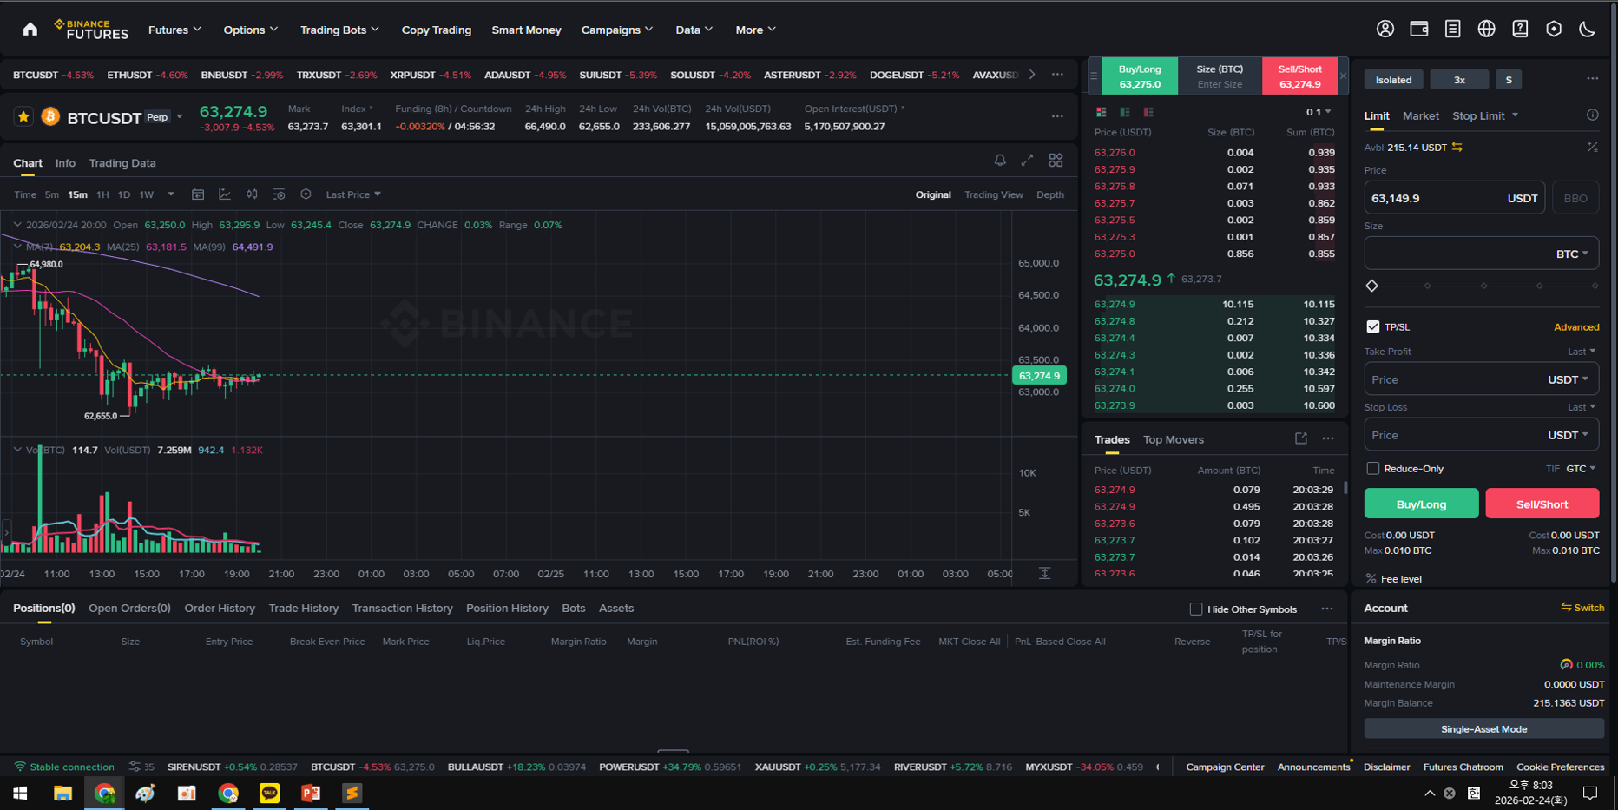Click the Take Profit price field

(1481, 379)
